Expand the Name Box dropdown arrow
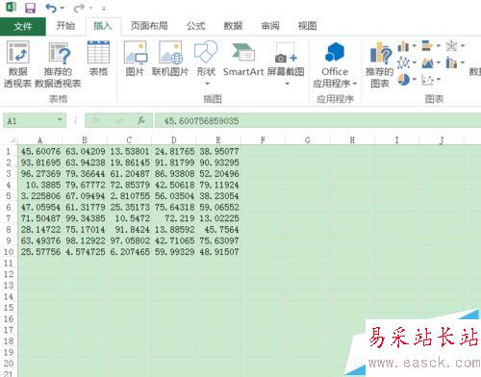481x377 pixels. coord(60,120)
